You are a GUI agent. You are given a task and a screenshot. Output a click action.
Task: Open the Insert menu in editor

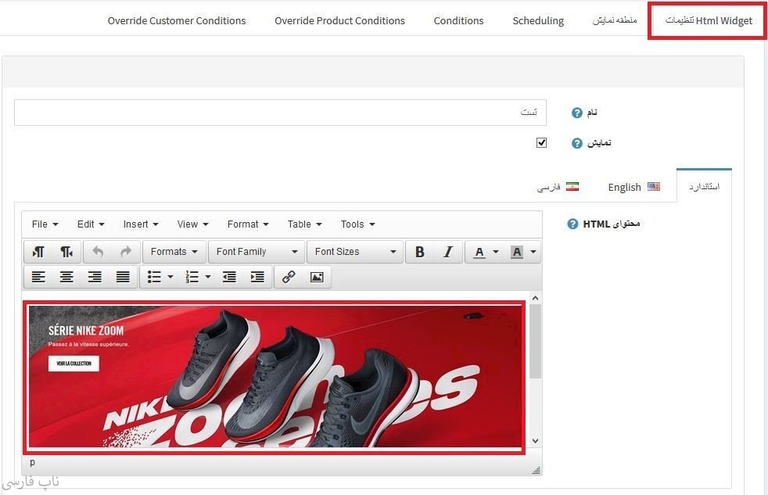[x=140, y=224]
